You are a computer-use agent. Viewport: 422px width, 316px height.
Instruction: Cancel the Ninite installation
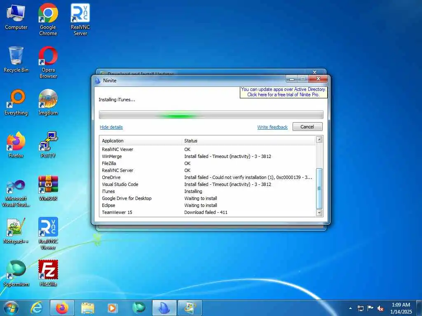point(307,127)
